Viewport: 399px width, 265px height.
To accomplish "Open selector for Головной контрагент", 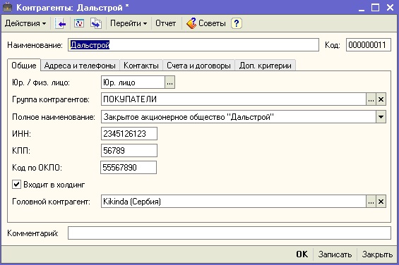I will [371, 202].
